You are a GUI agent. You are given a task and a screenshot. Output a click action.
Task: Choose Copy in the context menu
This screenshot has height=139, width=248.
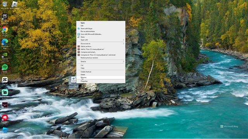pyautogui.click(x=101, y=68)
